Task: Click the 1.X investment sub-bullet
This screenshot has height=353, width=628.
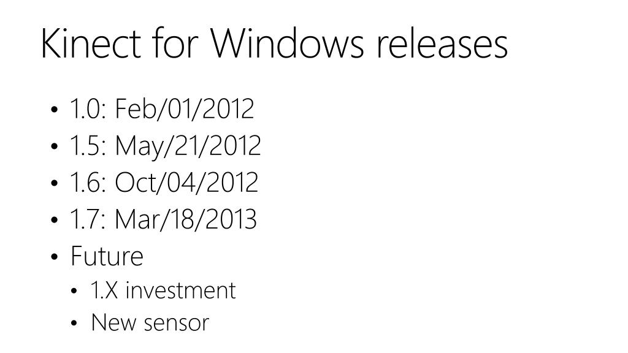Action: [x=163, y=290]
